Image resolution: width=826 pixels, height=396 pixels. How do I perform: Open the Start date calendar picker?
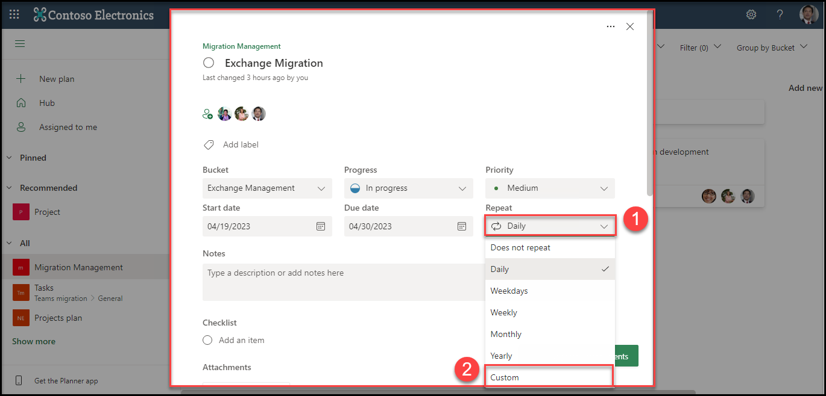321,226
